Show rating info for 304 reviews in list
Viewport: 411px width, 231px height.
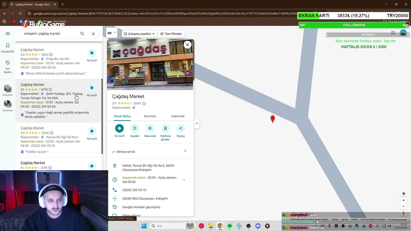tap(51, 133)
